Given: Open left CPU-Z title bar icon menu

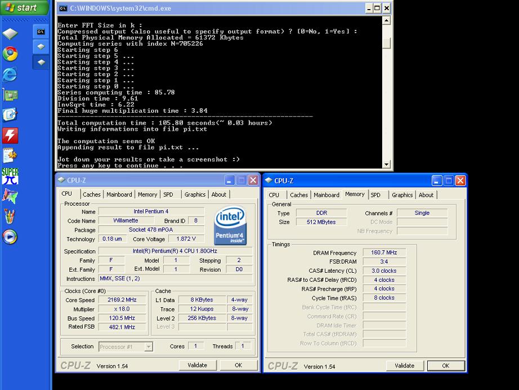Looking at the screenshot, I should [61, 180].
